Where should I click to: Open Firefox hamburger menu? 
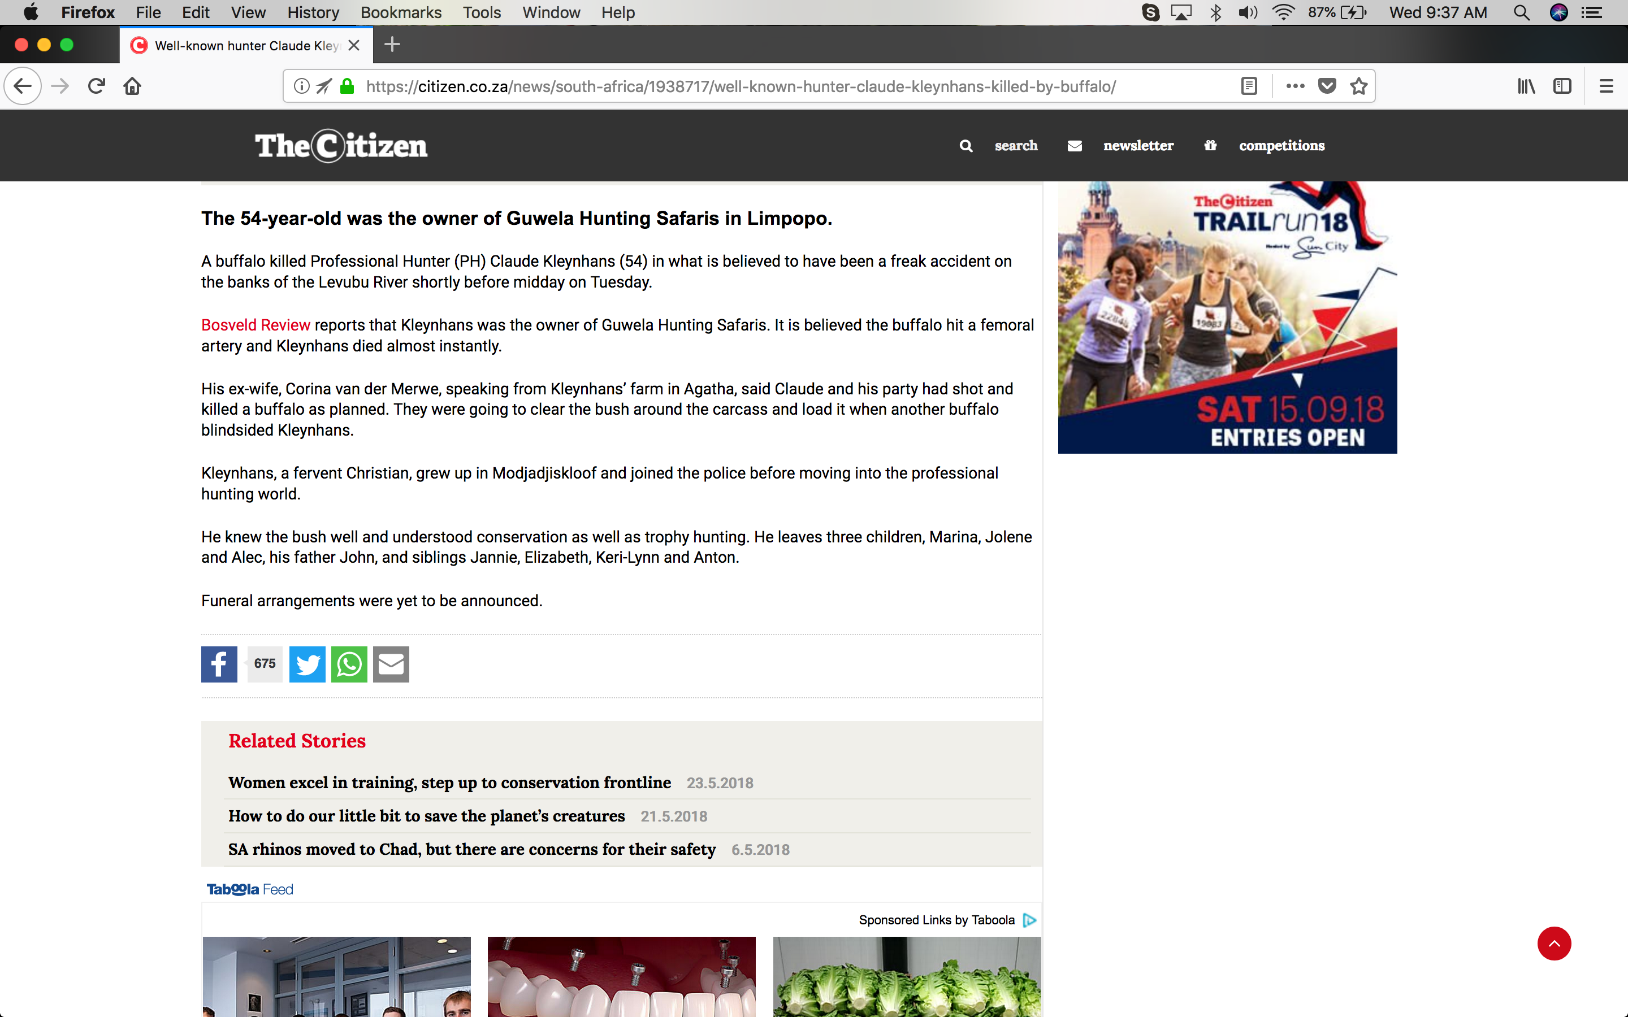[1606, 86]
